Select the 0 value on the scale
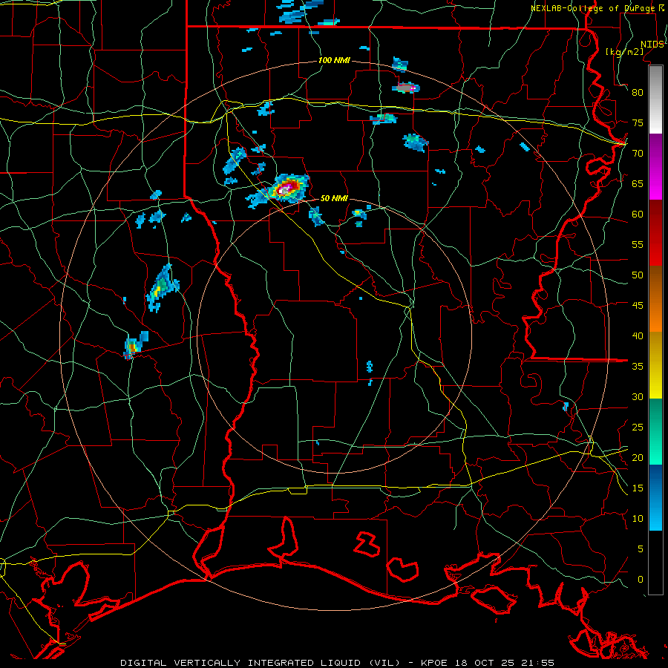668x668 pixels. pyautogui.click(x=641, y=580)
